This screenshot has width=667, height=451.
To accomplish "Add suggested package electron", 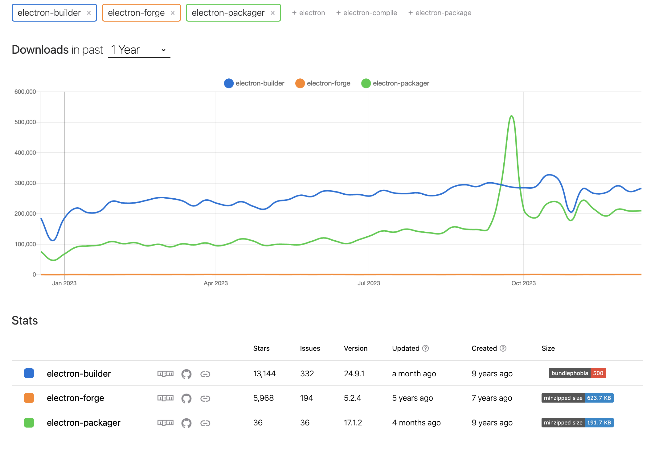I will 308,13.
